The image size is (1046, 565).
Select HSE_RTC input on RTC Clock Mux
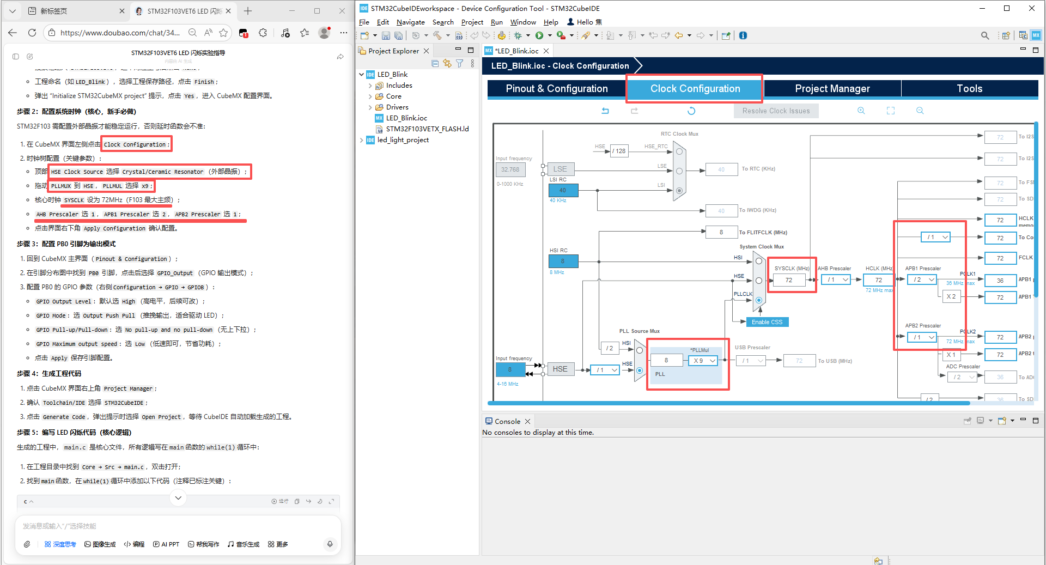pyautogui.click(x=679, y=151)
